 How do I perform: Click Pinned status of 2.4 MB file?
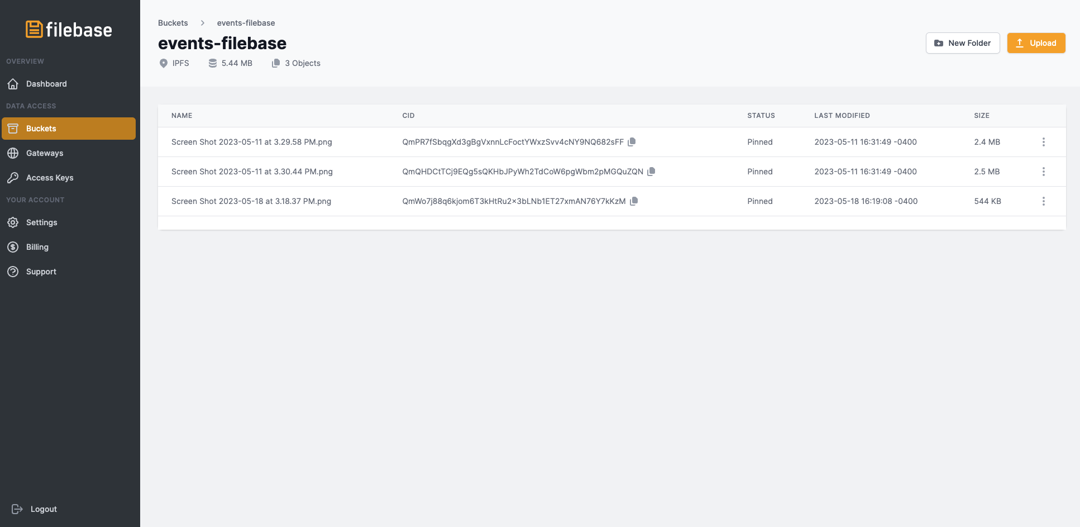[760, 142]
